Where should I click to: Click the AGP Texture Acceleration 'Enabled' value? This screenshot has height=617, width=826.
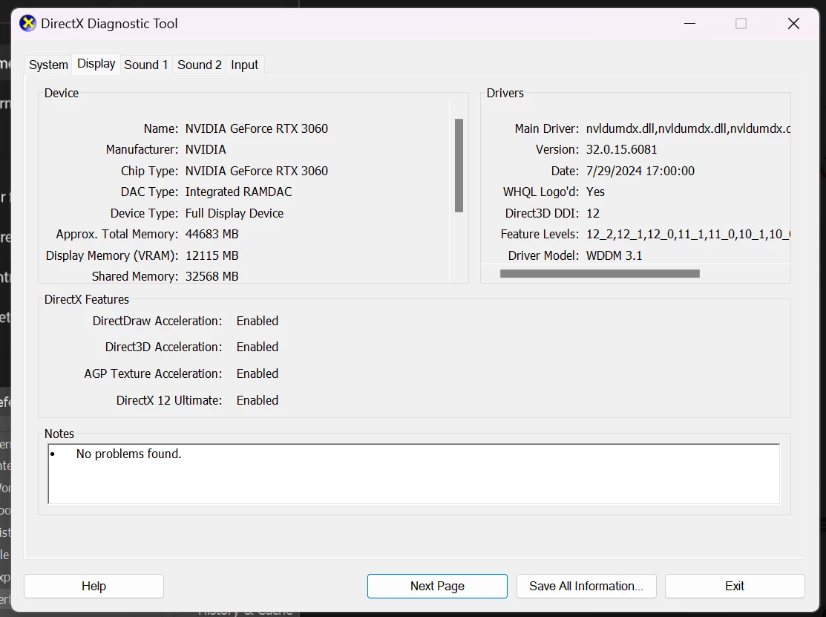257,373
